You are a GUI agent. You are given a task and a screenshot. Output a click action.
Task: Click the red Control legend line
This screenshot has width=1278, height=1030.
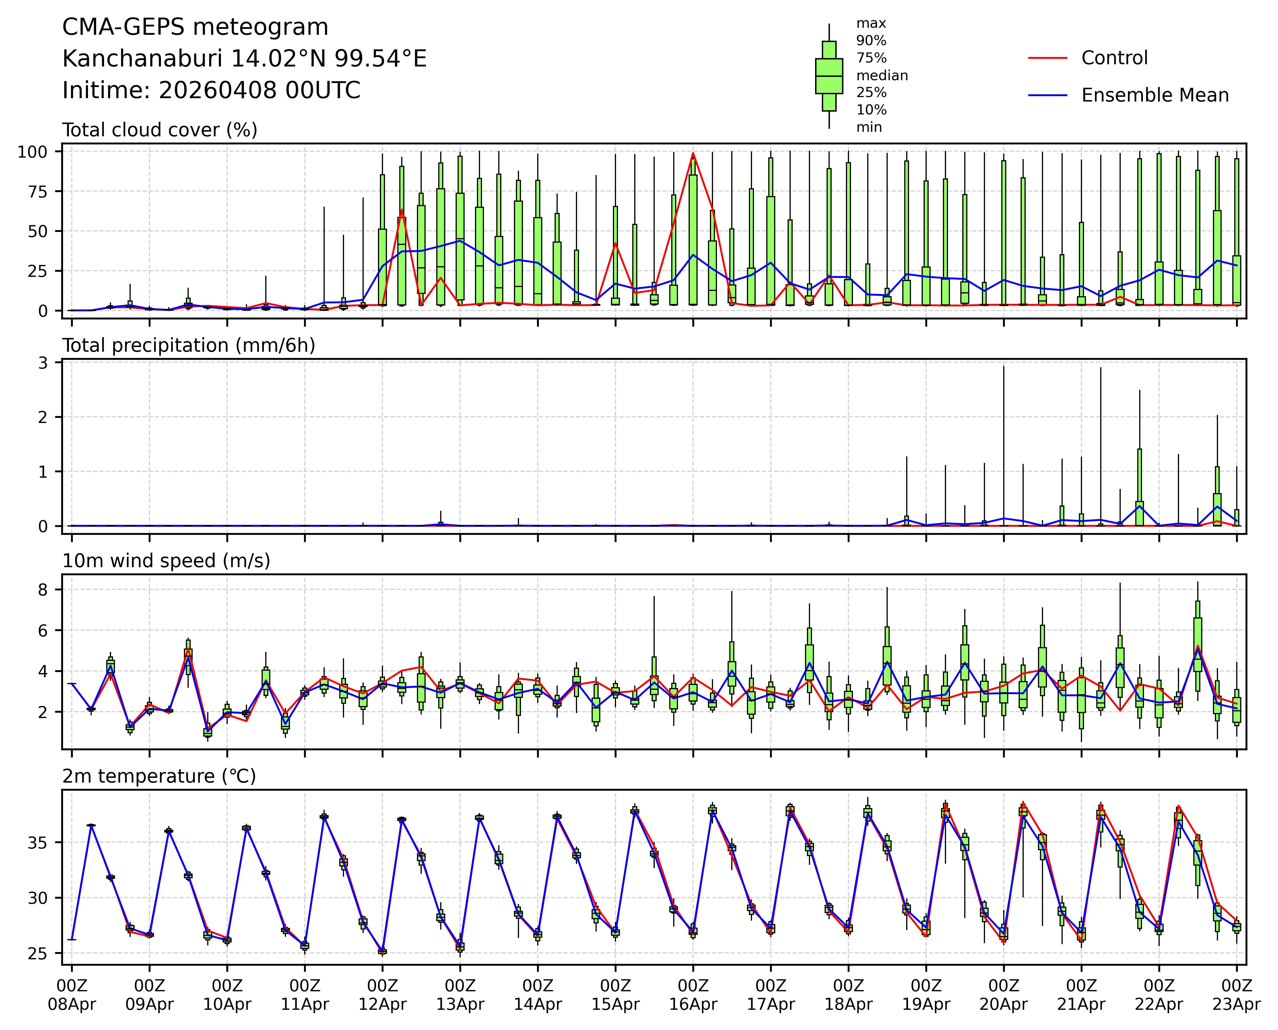click(x=1047, y=58)
